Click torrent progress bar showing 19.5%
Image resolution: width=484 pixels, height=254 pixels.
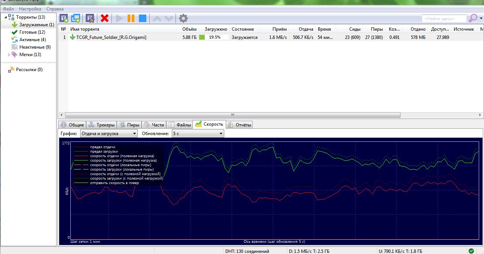[214, 37]
